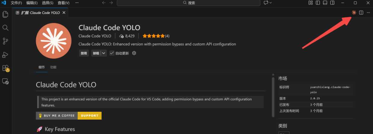Open the Search view in activity bar
The width and height of the screenshot is (373, 134).
pyautogui.click(x=5, y=28)
